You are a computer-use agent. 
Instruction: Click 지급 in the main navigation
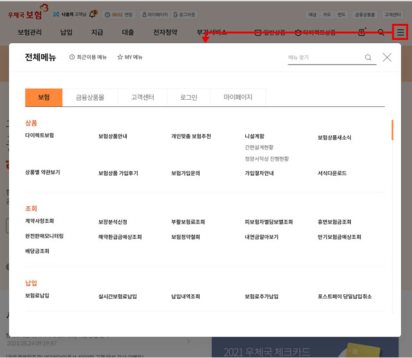click(x=97, y=32)
